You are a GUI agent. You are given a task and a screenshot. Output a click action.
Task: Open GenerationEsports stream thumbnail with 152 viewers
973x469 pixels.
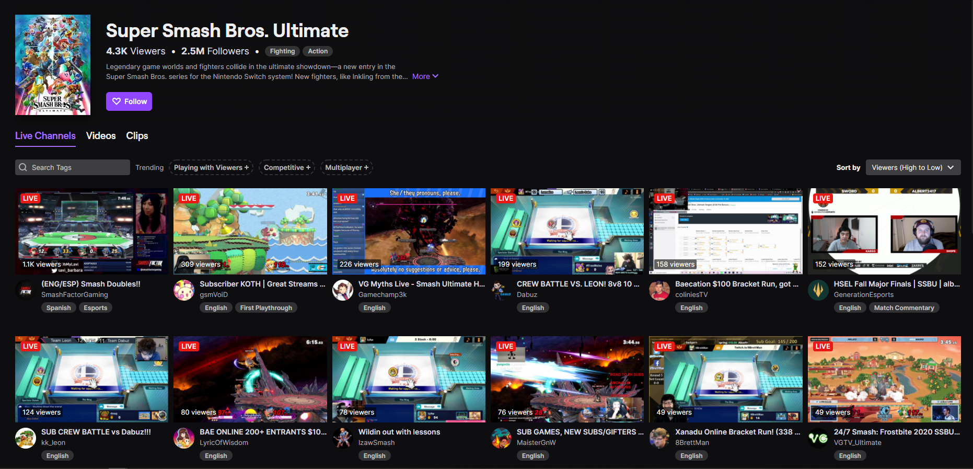[884, 231]
